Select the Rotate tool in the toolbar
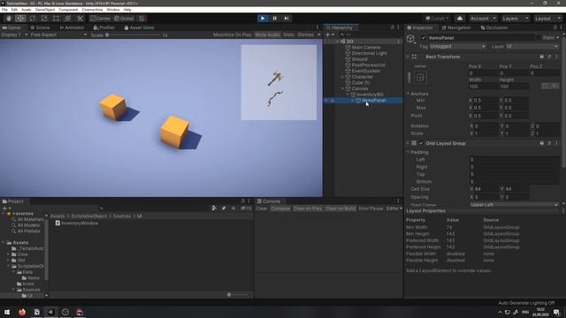 pos(33,19)
